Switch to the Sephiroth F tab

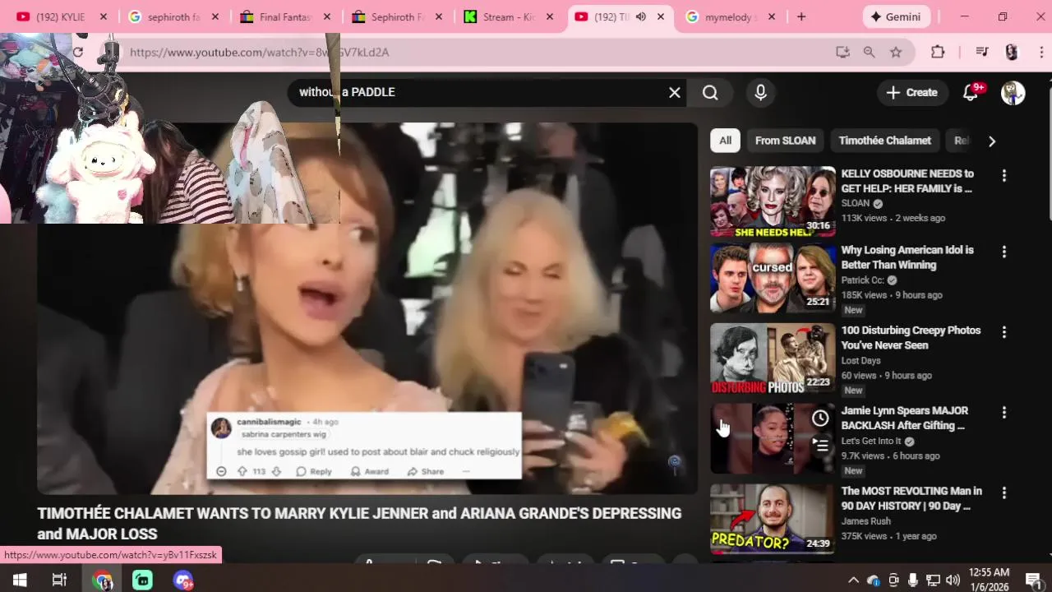coord(395,16)
